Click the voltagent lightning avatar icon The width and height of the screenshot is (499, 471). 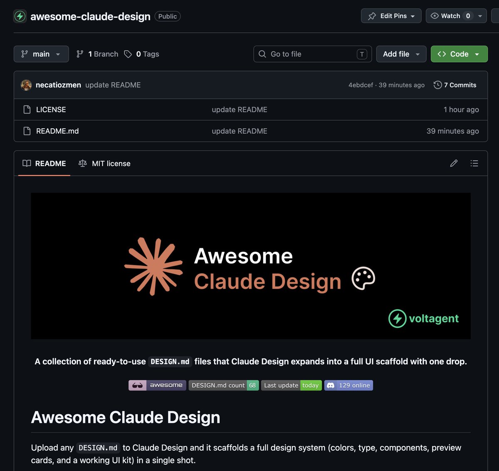(x=20, y=16)
